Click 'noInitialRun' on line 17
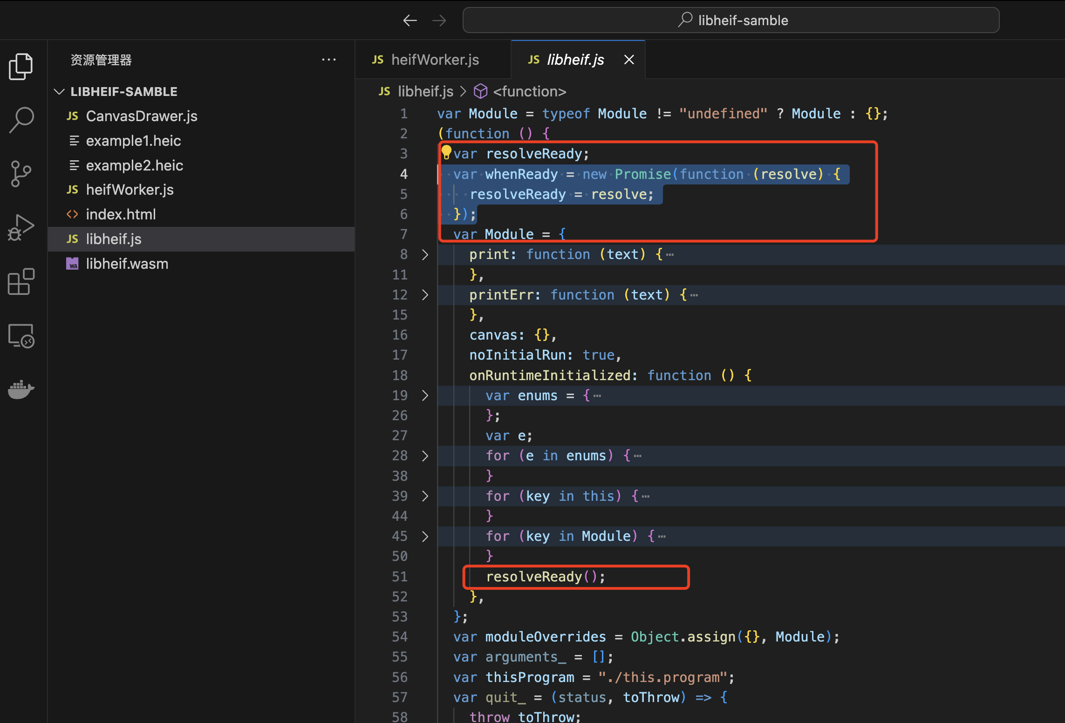This screenshot has width=1065, height=723. [518, 355]
